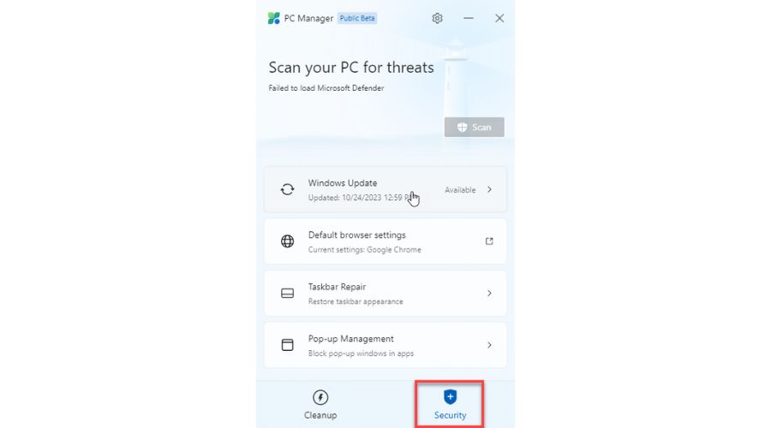Click the Taskbar Repair icon

(288, 294)
